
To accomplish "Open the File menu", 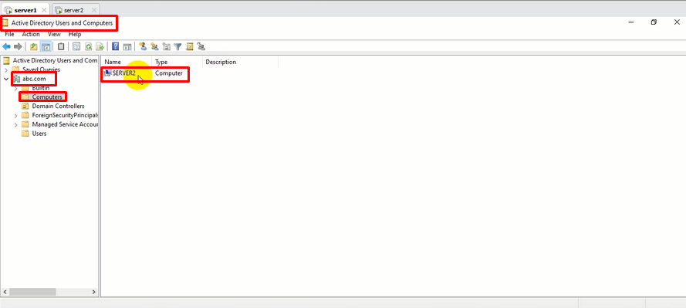I will point(9,34).
